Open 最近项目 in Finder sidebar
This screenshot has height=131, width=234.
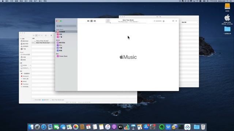[x=25, y=44]
